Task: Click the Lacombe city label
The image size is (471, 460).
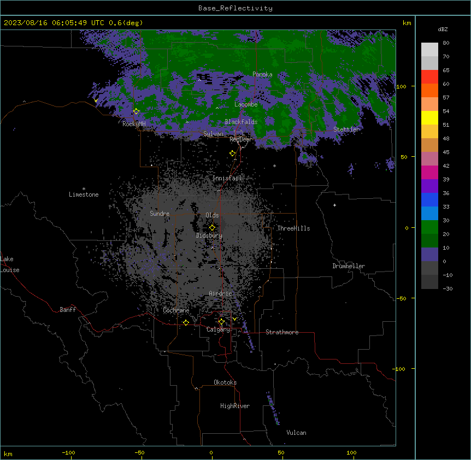Action: pos(246,104)
